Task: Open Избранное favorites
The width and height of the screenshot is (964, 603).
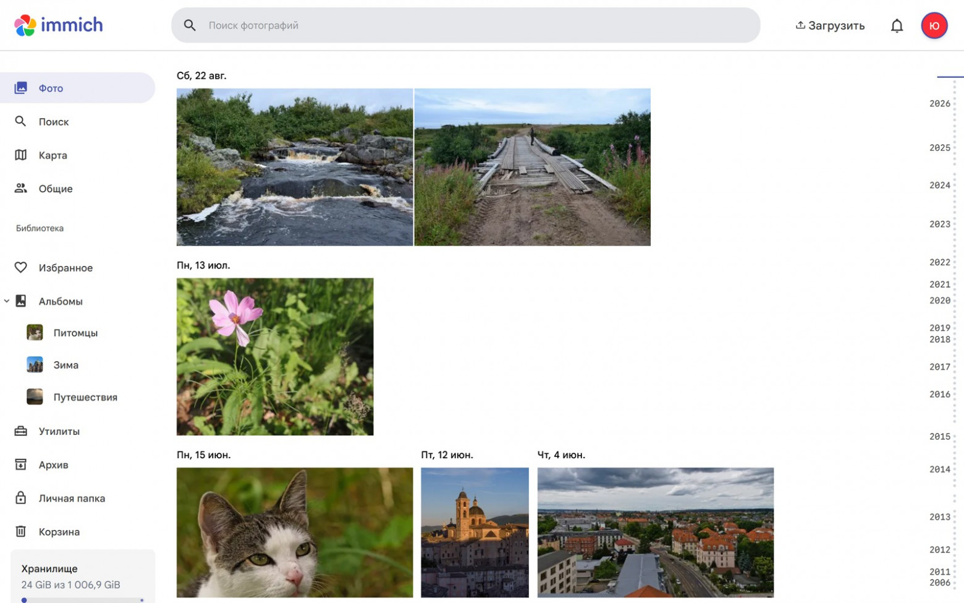Action: (77, 267)
